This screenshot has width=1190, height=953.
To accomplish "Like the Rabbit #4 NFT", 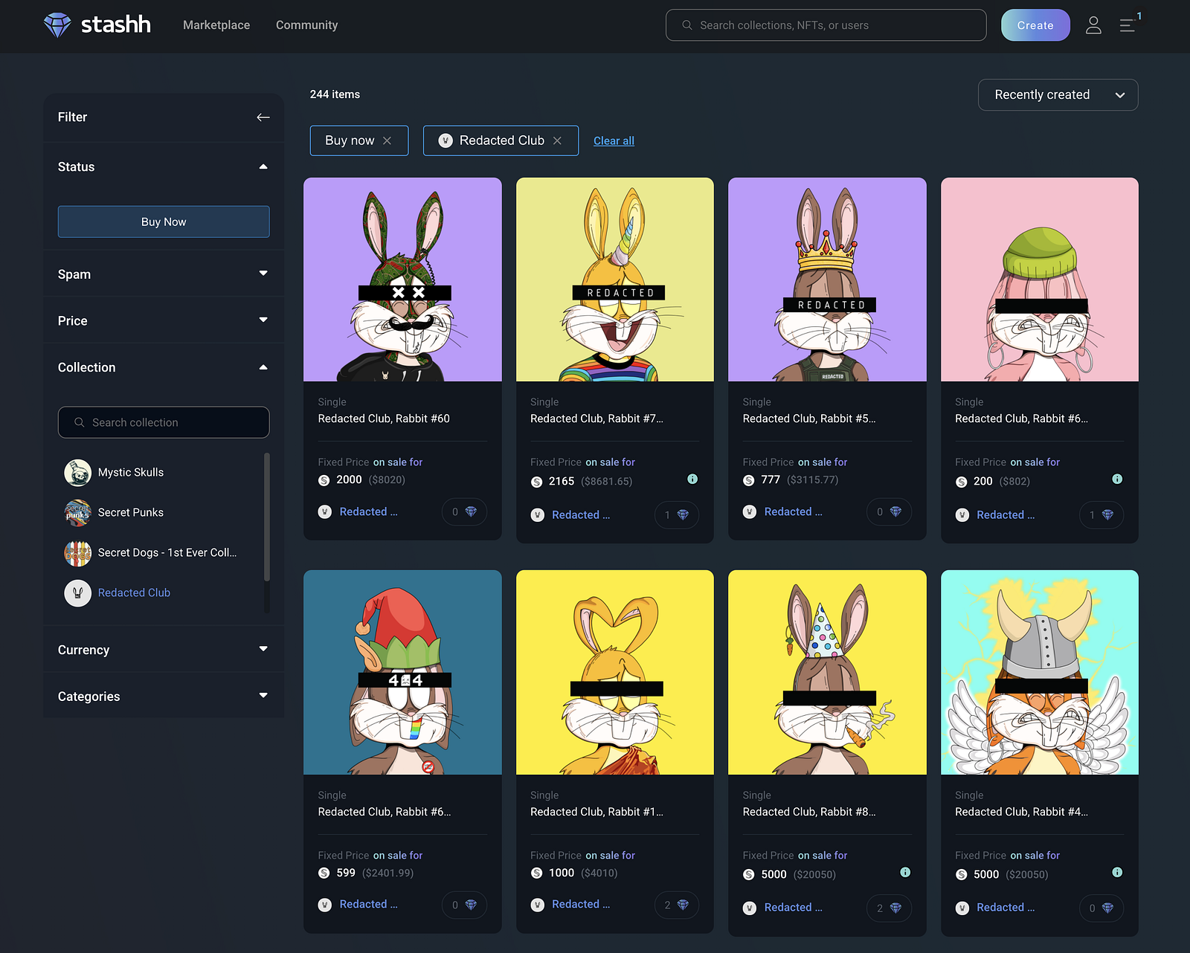I will coord(1101,908).
